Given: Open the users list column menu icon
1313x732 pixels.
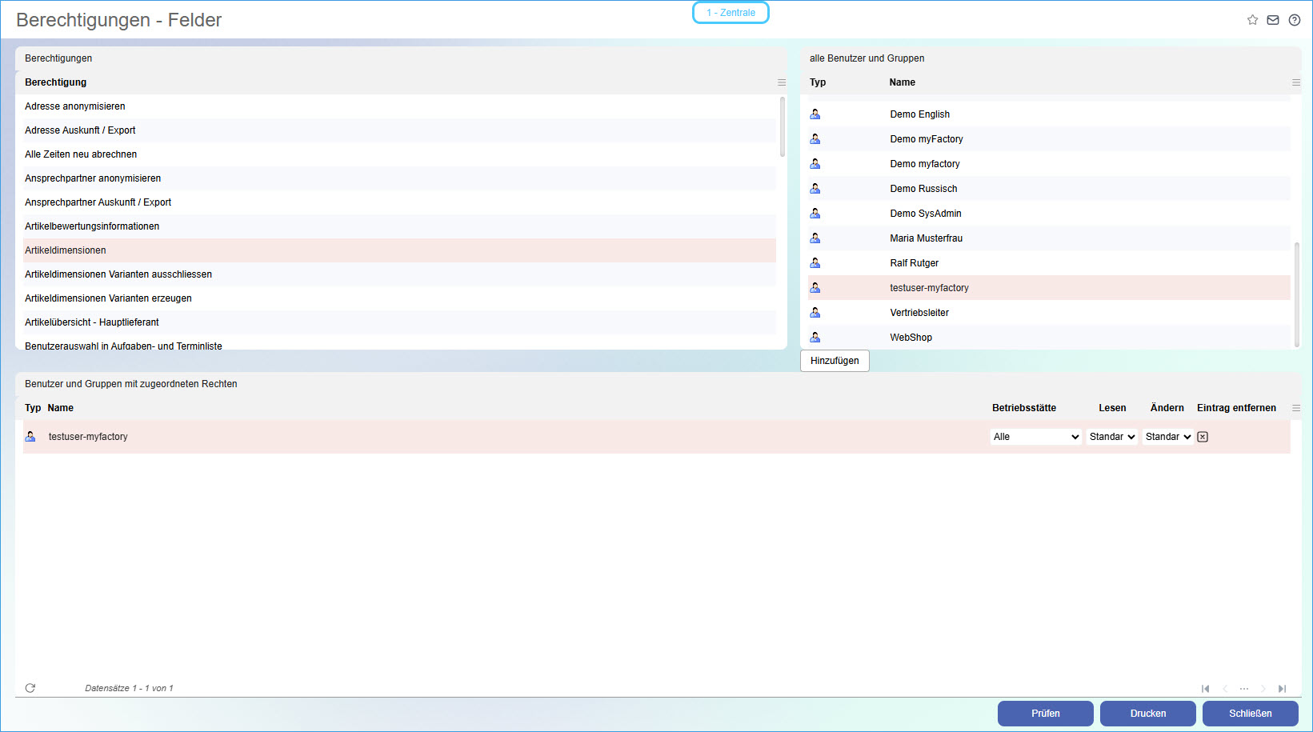Looking at the screenshot, I should pos(1296,82).
